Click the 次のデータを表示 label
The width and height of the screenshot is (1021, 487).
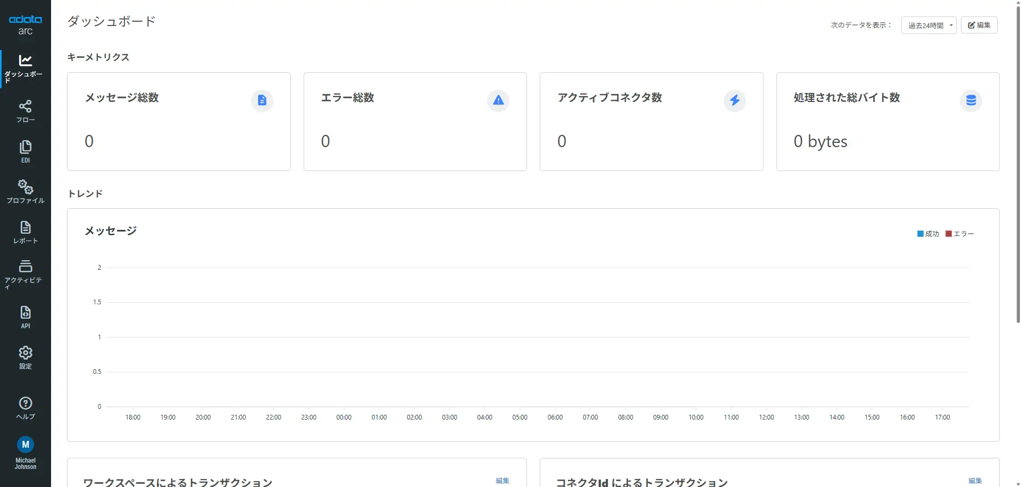[861, 25]
